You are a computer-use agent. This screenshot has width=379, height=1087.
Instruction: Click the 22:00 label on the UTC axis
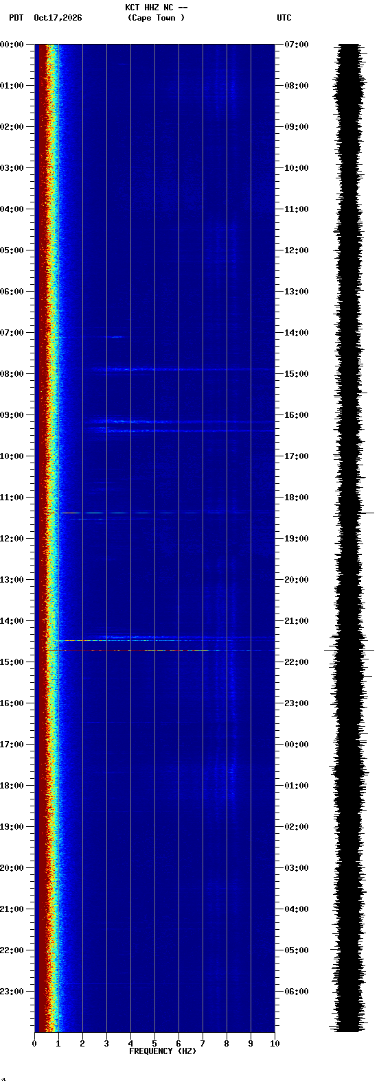[x=297, y=662]
